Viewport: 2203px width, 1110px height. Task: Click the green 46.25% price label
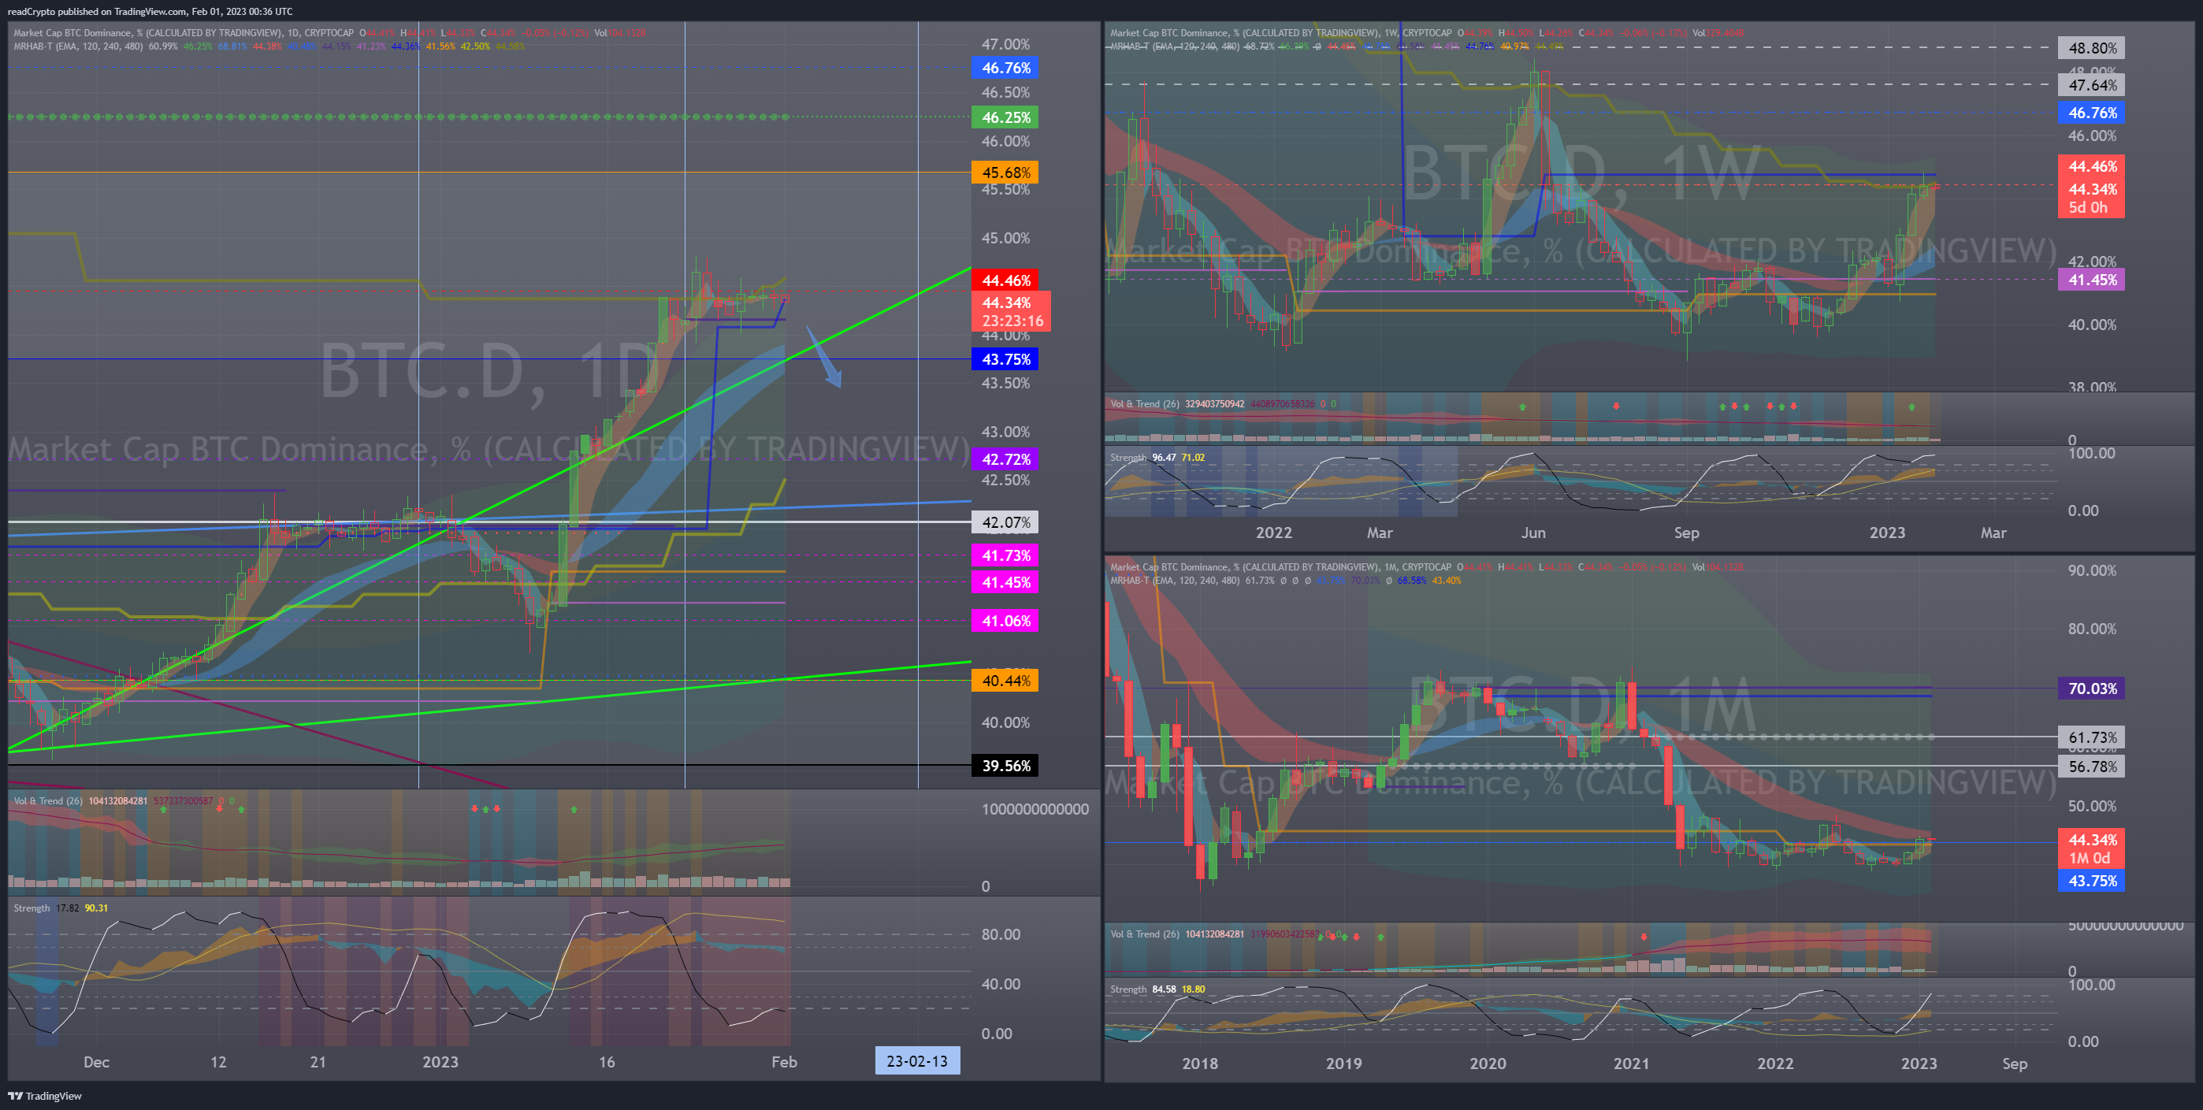click(x=1005, y=117)
